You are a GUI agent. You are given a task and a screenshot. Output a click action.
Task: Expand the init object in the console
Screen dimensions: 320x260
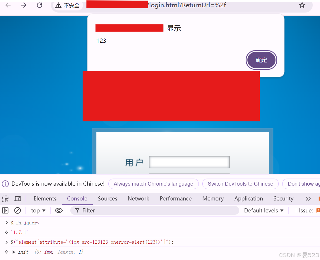[13, 252]
